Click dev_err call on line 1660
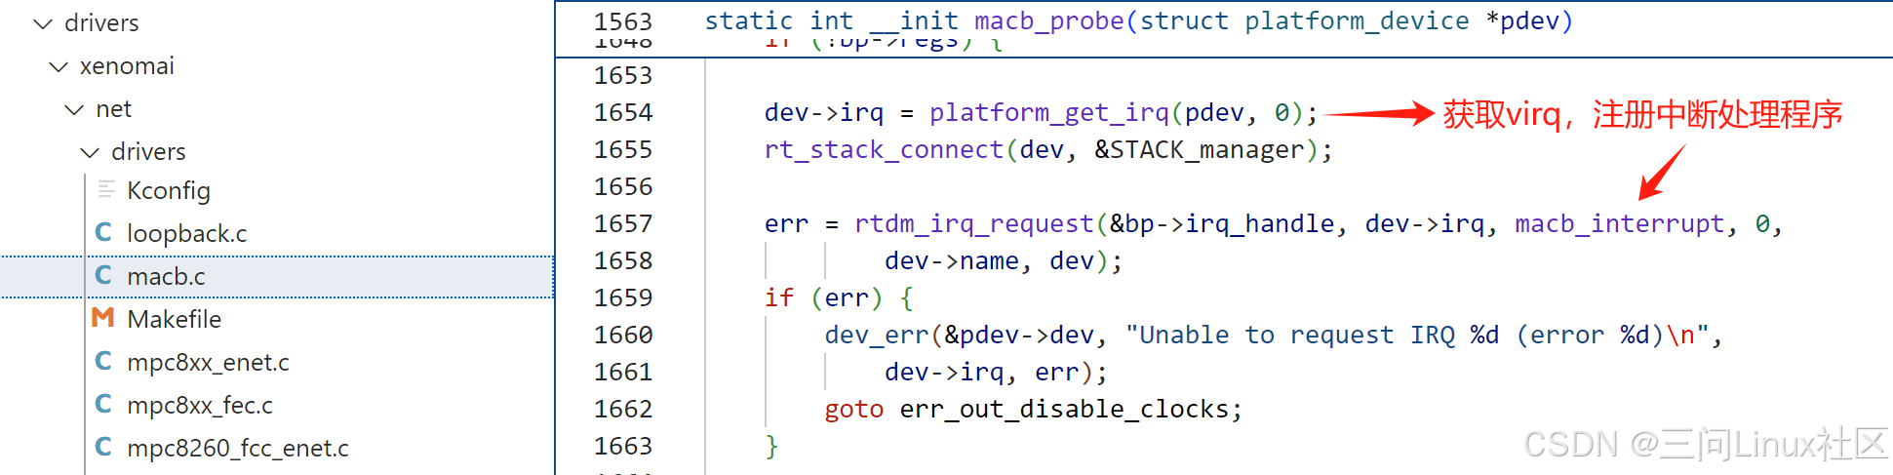Viewport: 1893px width, 475px height. pyautogui.click(x=877, y=336)
